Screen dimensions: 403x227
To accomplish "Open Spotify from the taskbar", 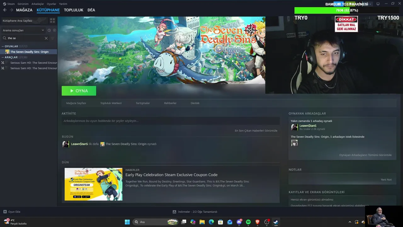I will (248, 222).
